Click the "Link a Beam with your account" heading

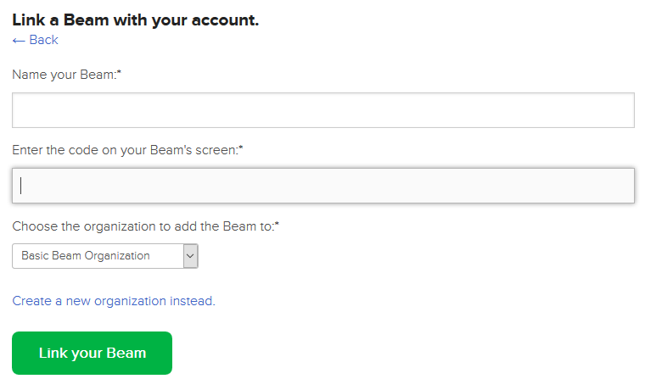(135, 19)
